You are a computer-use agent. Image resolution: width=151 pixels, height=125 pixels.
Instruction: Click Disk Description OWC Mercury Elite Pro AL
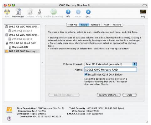point(51,108)
